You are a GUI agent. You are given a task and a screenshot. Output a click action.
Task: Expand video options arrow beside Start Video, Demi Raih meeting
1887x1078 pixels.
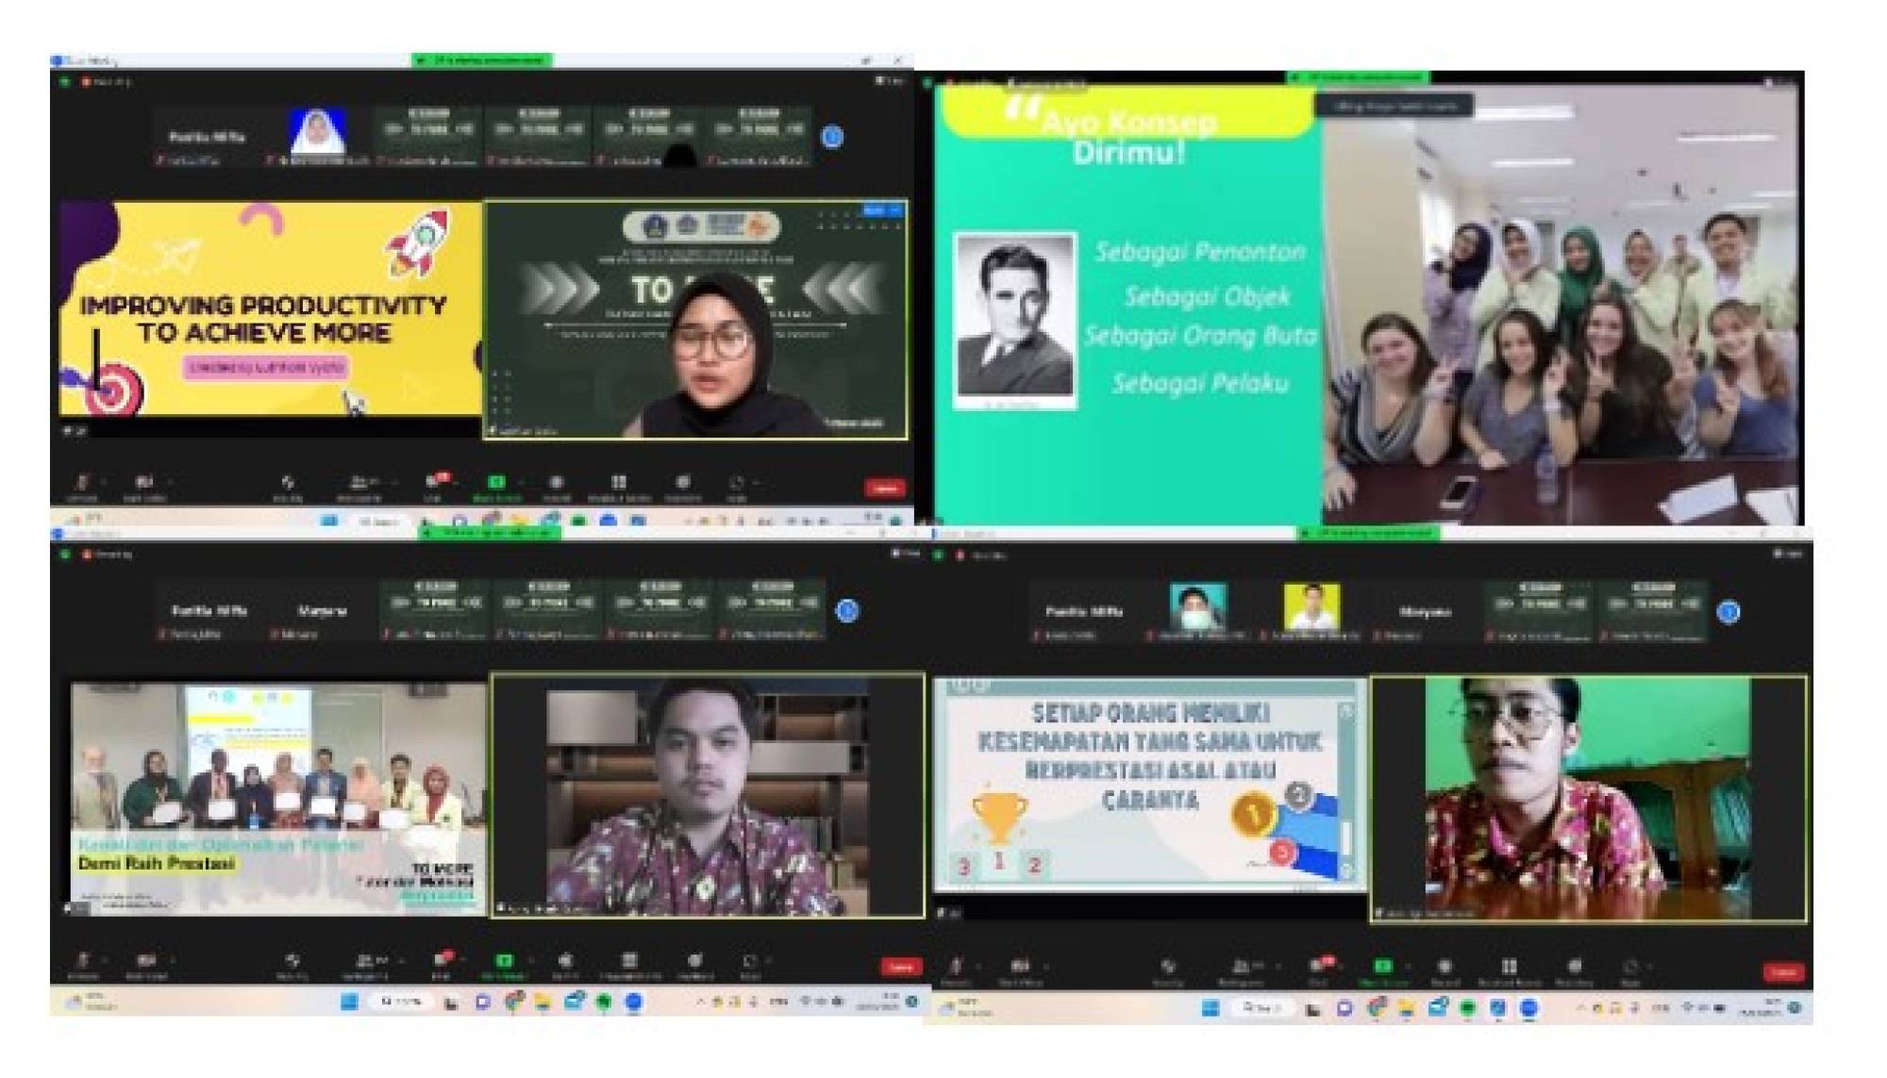click(x=172, y=961)
